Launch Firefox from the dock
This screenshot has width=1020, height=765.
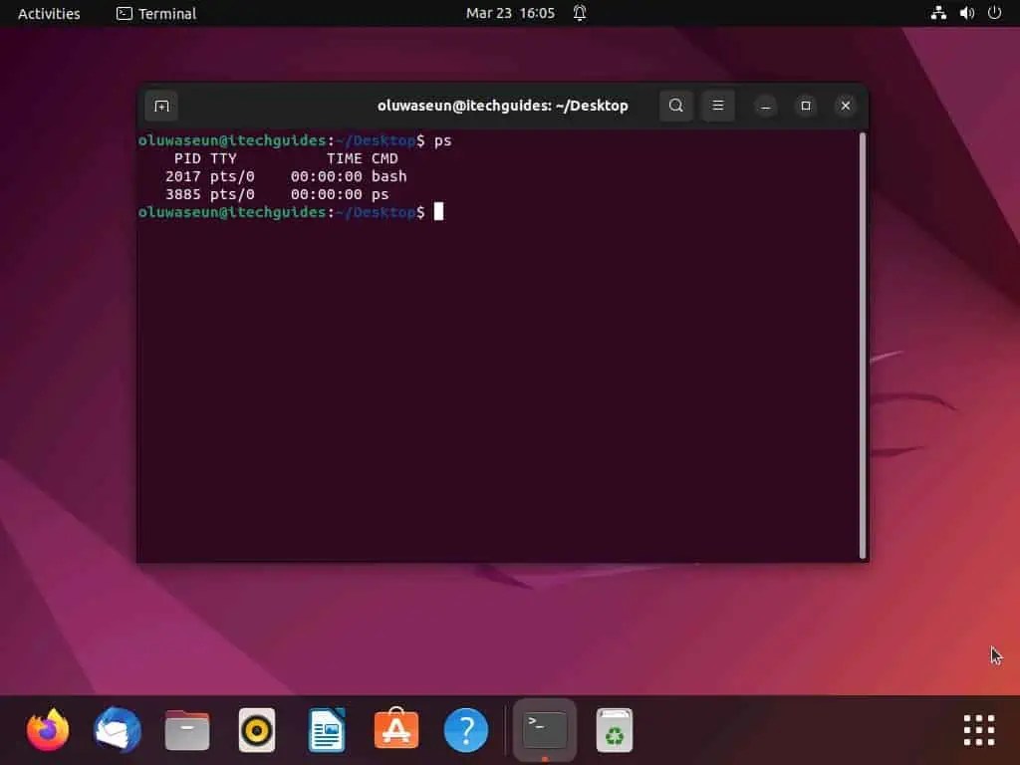coord(47,729)
